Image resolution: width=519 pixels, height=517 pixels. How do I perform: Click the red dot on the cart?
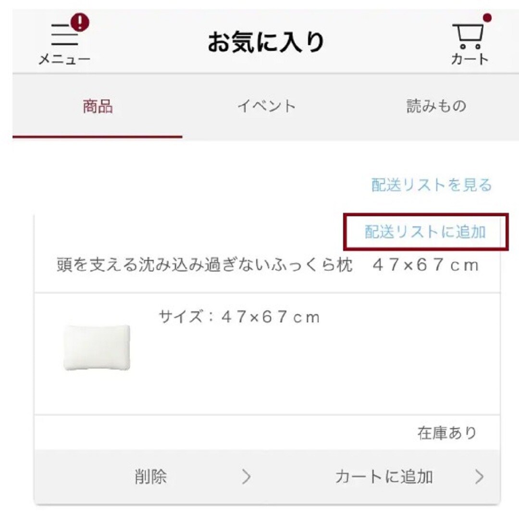pyautogui.click(x=487, y=18)
